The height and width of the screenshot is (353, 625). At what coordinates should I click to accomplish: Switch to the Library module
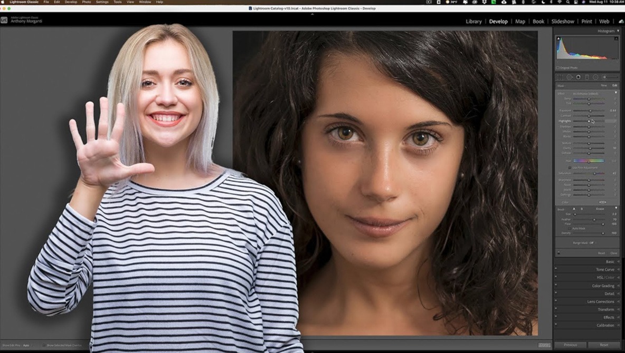(x=474, y=22)
